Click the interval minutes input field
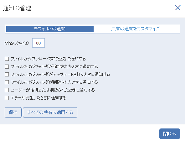Image resolution: width=185 pixels, height=141 pixels. [39, 43]
